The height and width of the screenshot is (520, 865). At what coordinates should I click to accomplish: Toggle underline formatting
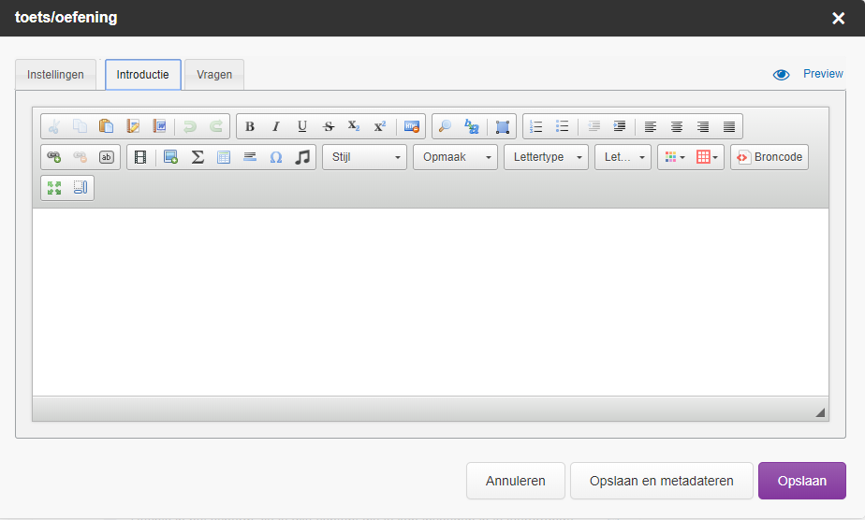[x=302, y=127]
